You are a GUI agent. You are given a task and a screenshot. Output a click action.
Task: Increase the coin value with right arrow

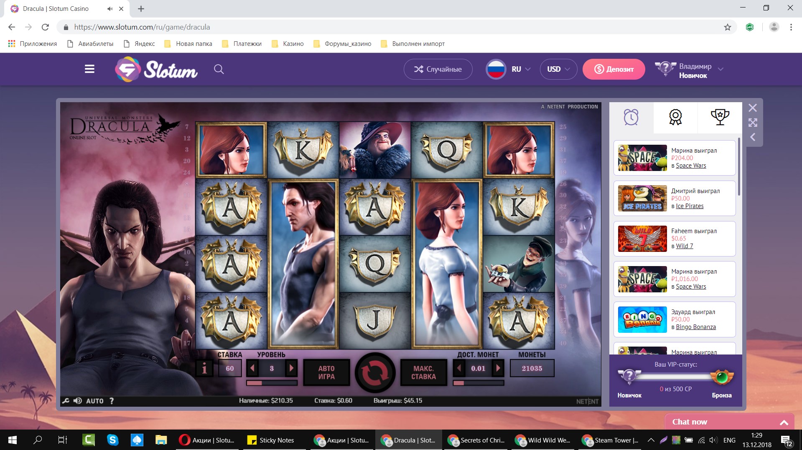click(x=498, y=368)
